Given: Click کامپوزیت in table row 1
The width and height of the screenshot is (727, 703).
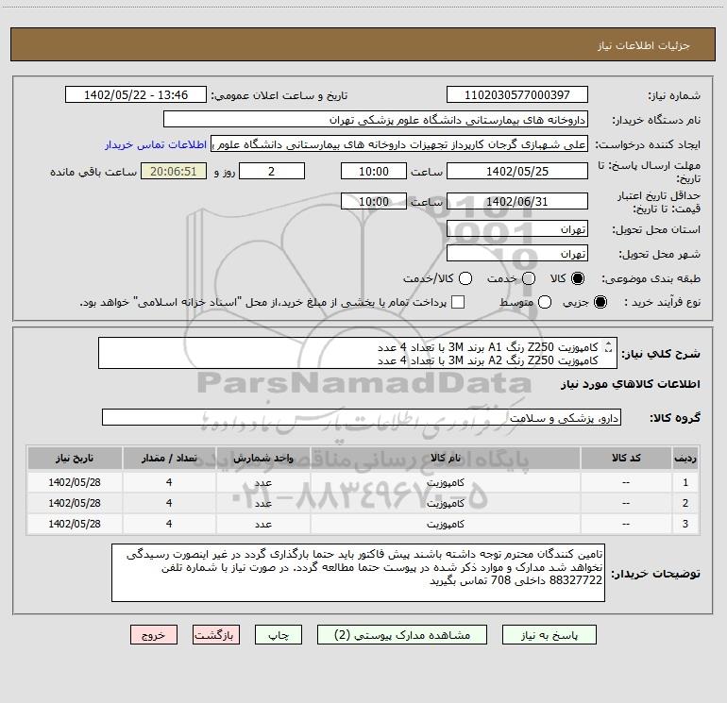Looking at the screenshot, I should point(445,482).
